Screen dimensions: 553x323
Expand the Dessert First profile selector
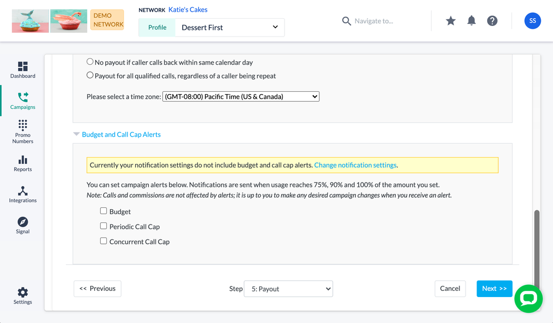pos(229,28)
